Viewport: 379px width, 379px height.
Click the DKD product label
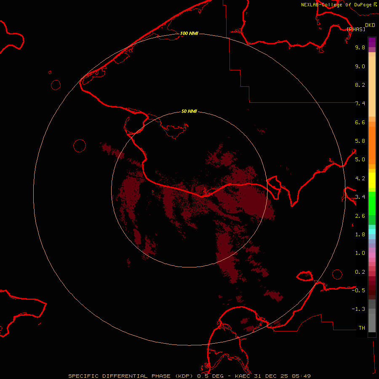pos(370,25)
